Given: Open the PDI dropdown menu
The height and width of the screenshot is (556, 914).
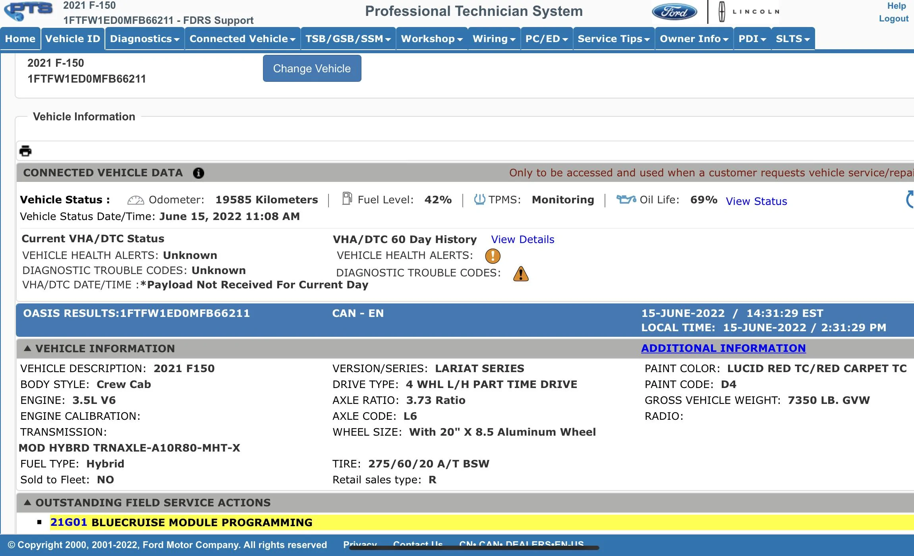Looking at the screenshot, I should pos(752,39).
